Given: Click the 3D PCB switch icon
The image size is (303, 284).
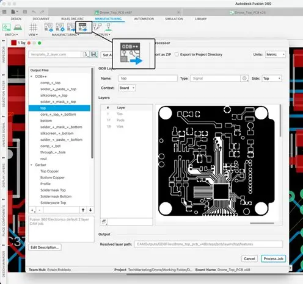Looking at the screenshot, I should coord(18,27).
